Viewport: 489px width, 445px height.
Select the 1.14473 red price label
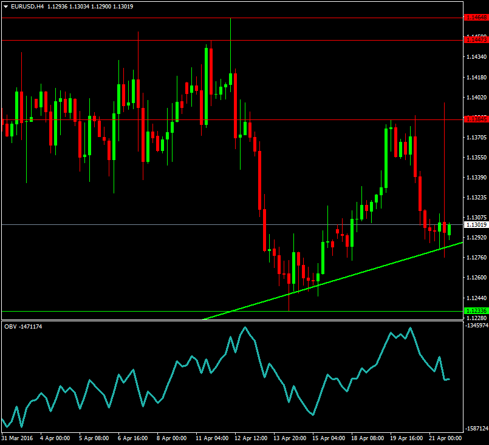point(476,40)
